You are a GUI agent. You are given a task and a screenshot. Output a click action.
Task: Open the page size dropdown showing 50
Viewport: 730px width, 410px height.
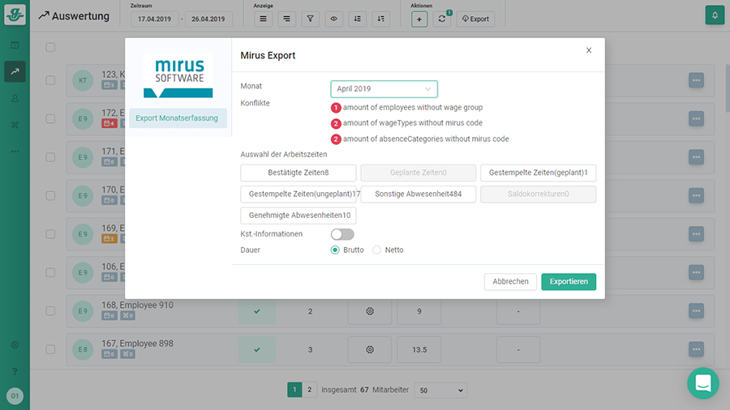click(440, 391)
